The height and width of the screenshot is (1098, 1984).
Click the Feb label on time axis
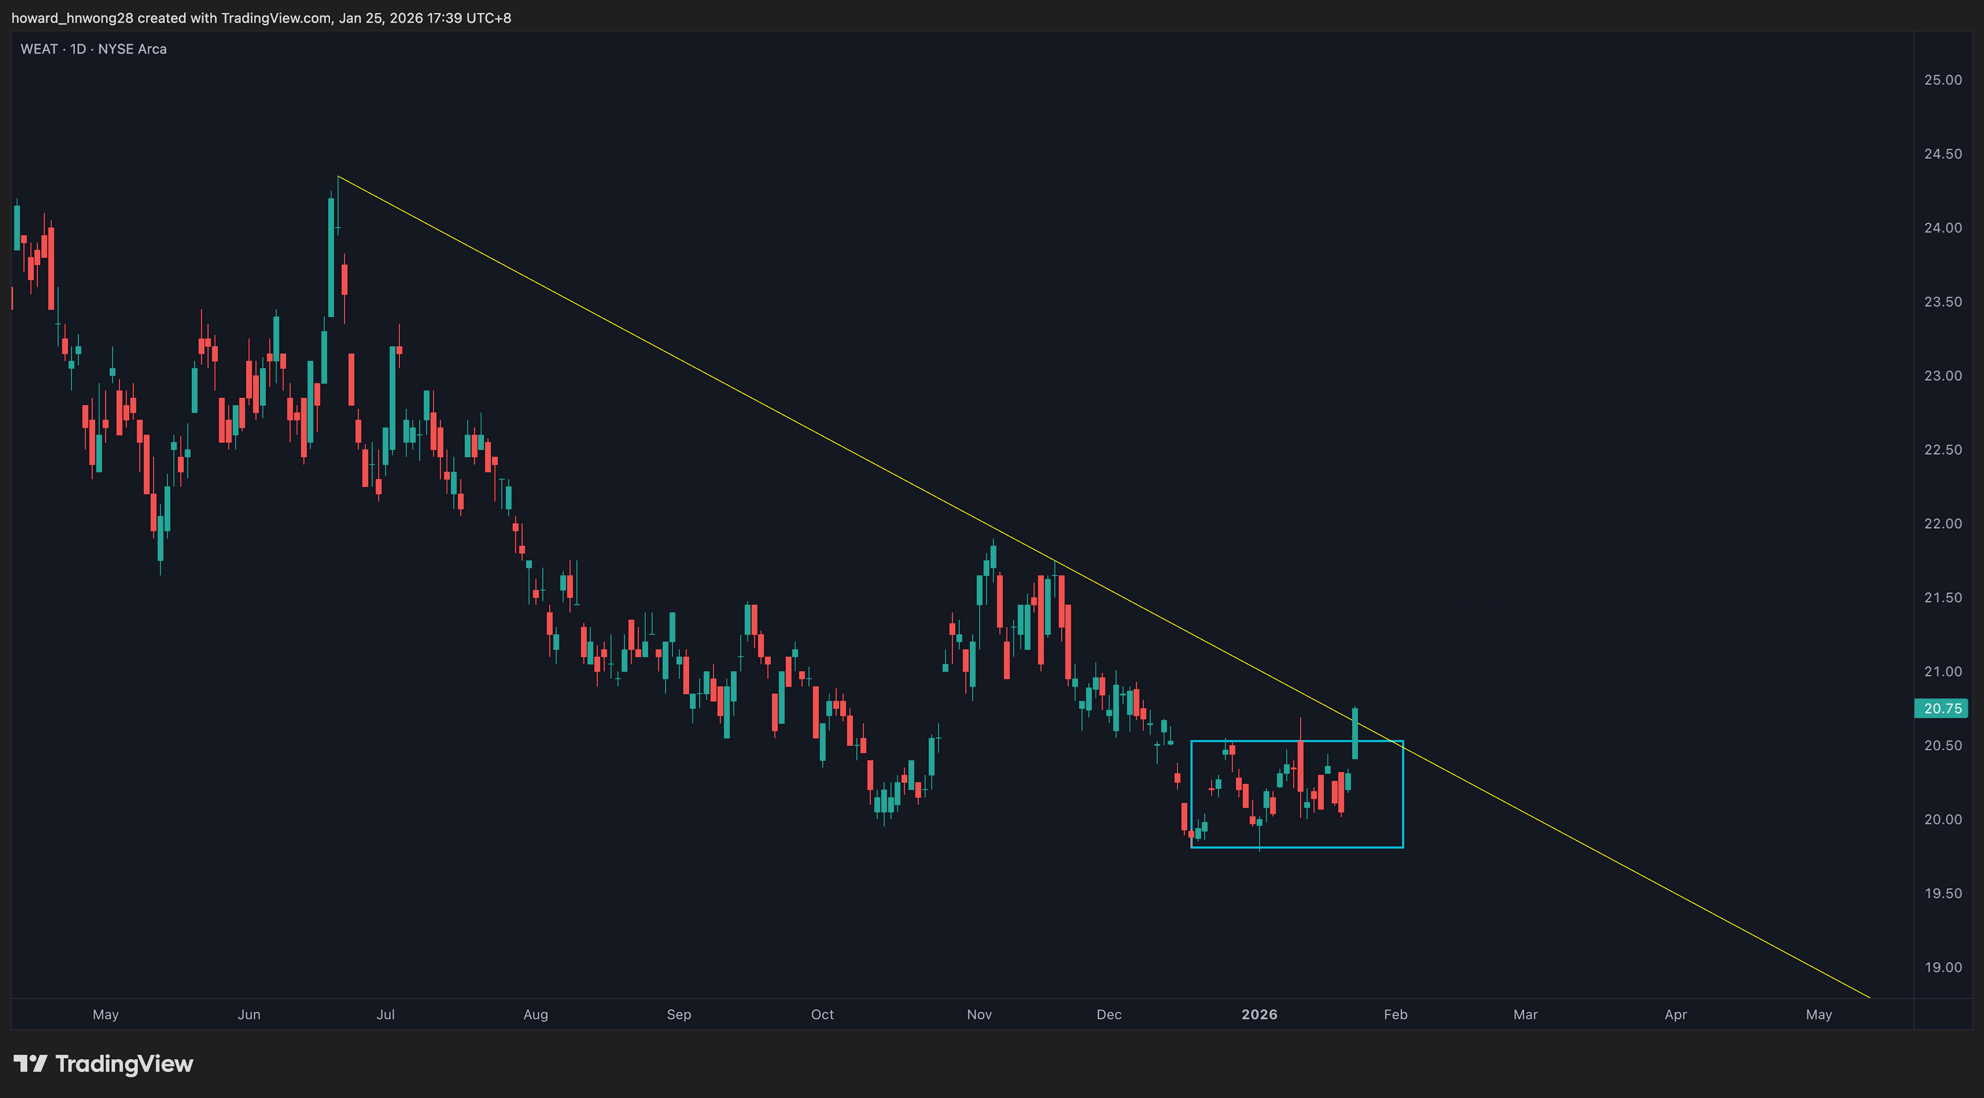coord(1396,1014)
